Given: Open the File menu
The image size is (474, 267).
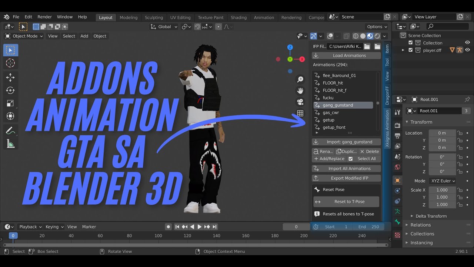Looking at the screenshot, I should [16, 17].
